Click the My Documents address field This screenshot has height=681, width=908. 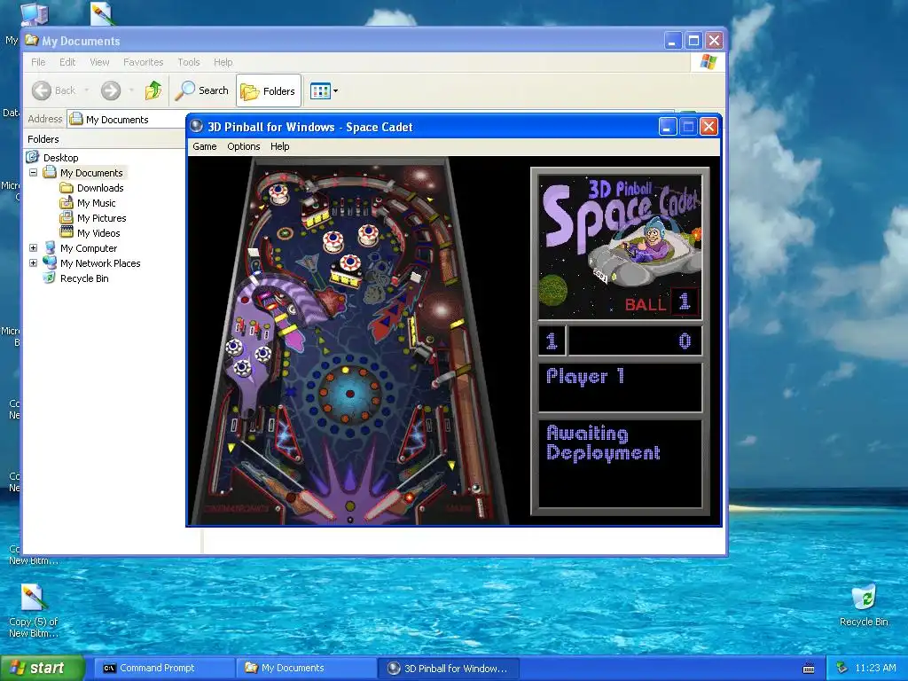[126, 120]
